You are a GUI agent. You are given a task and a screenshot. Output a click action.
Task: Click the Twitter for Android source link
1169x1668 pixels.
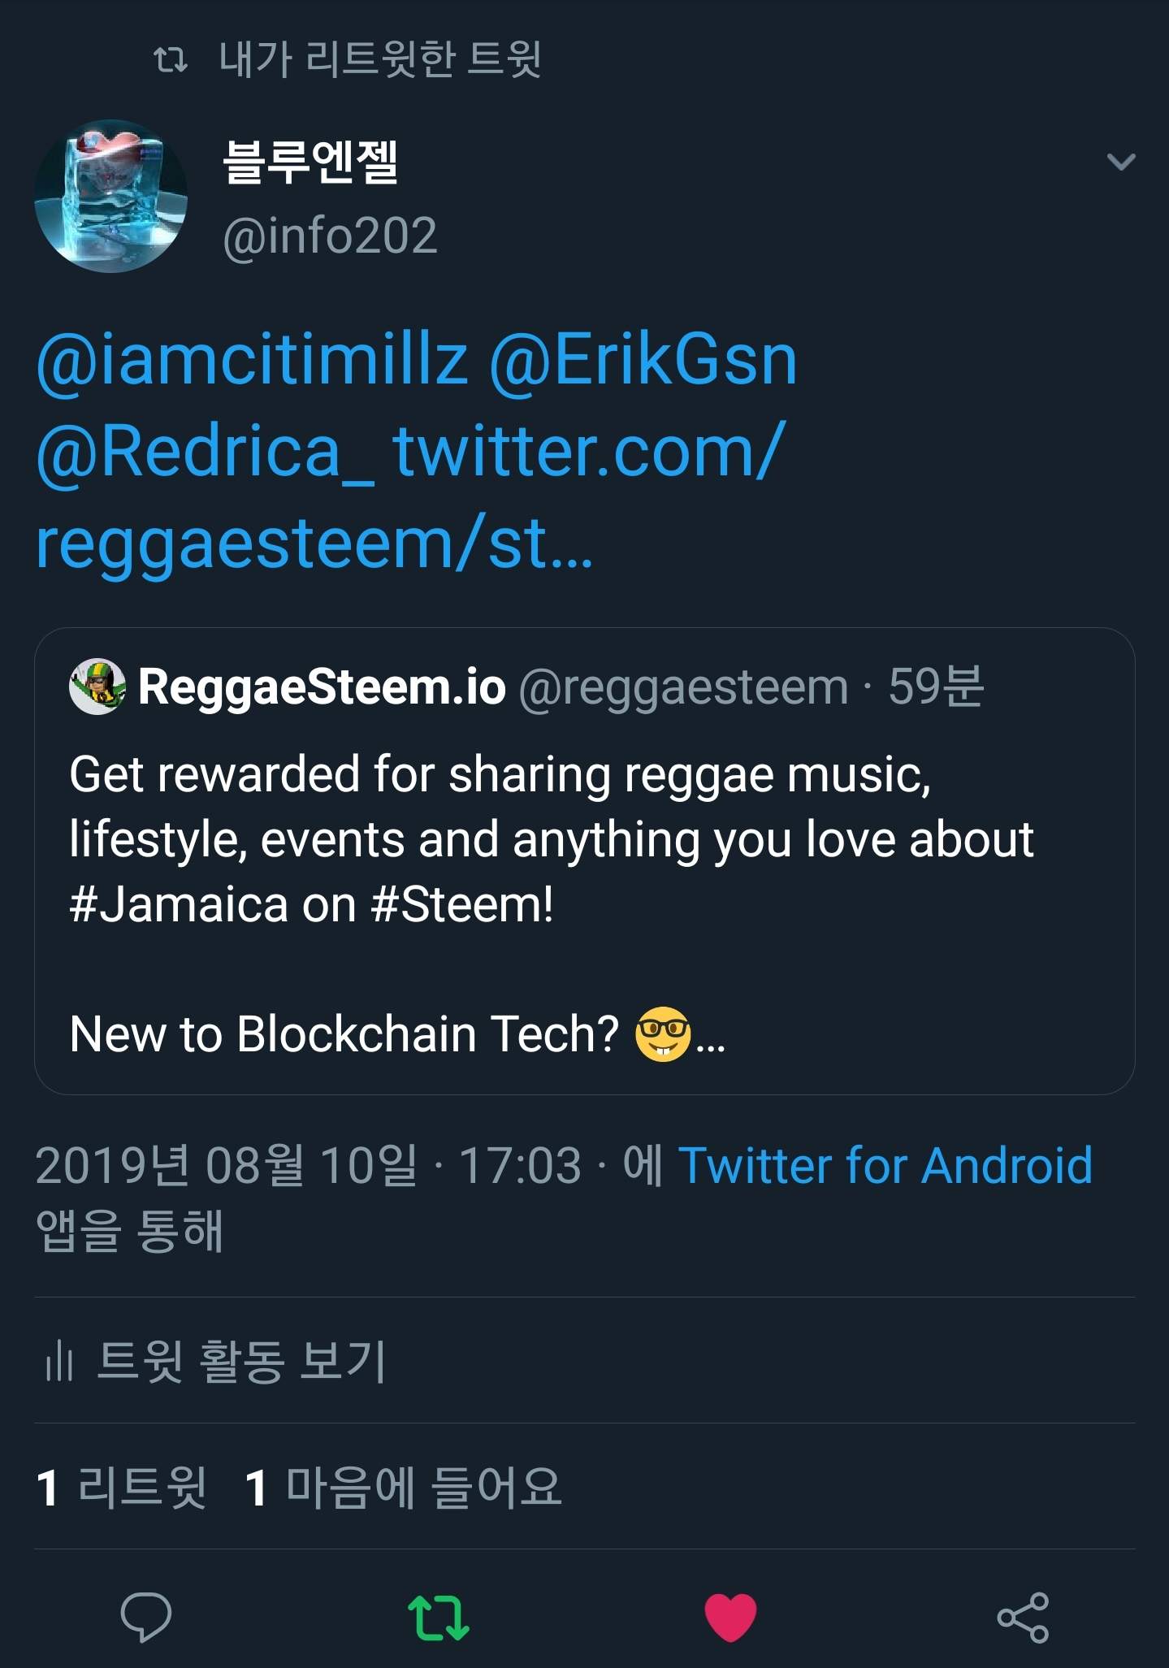(885, 1165)
